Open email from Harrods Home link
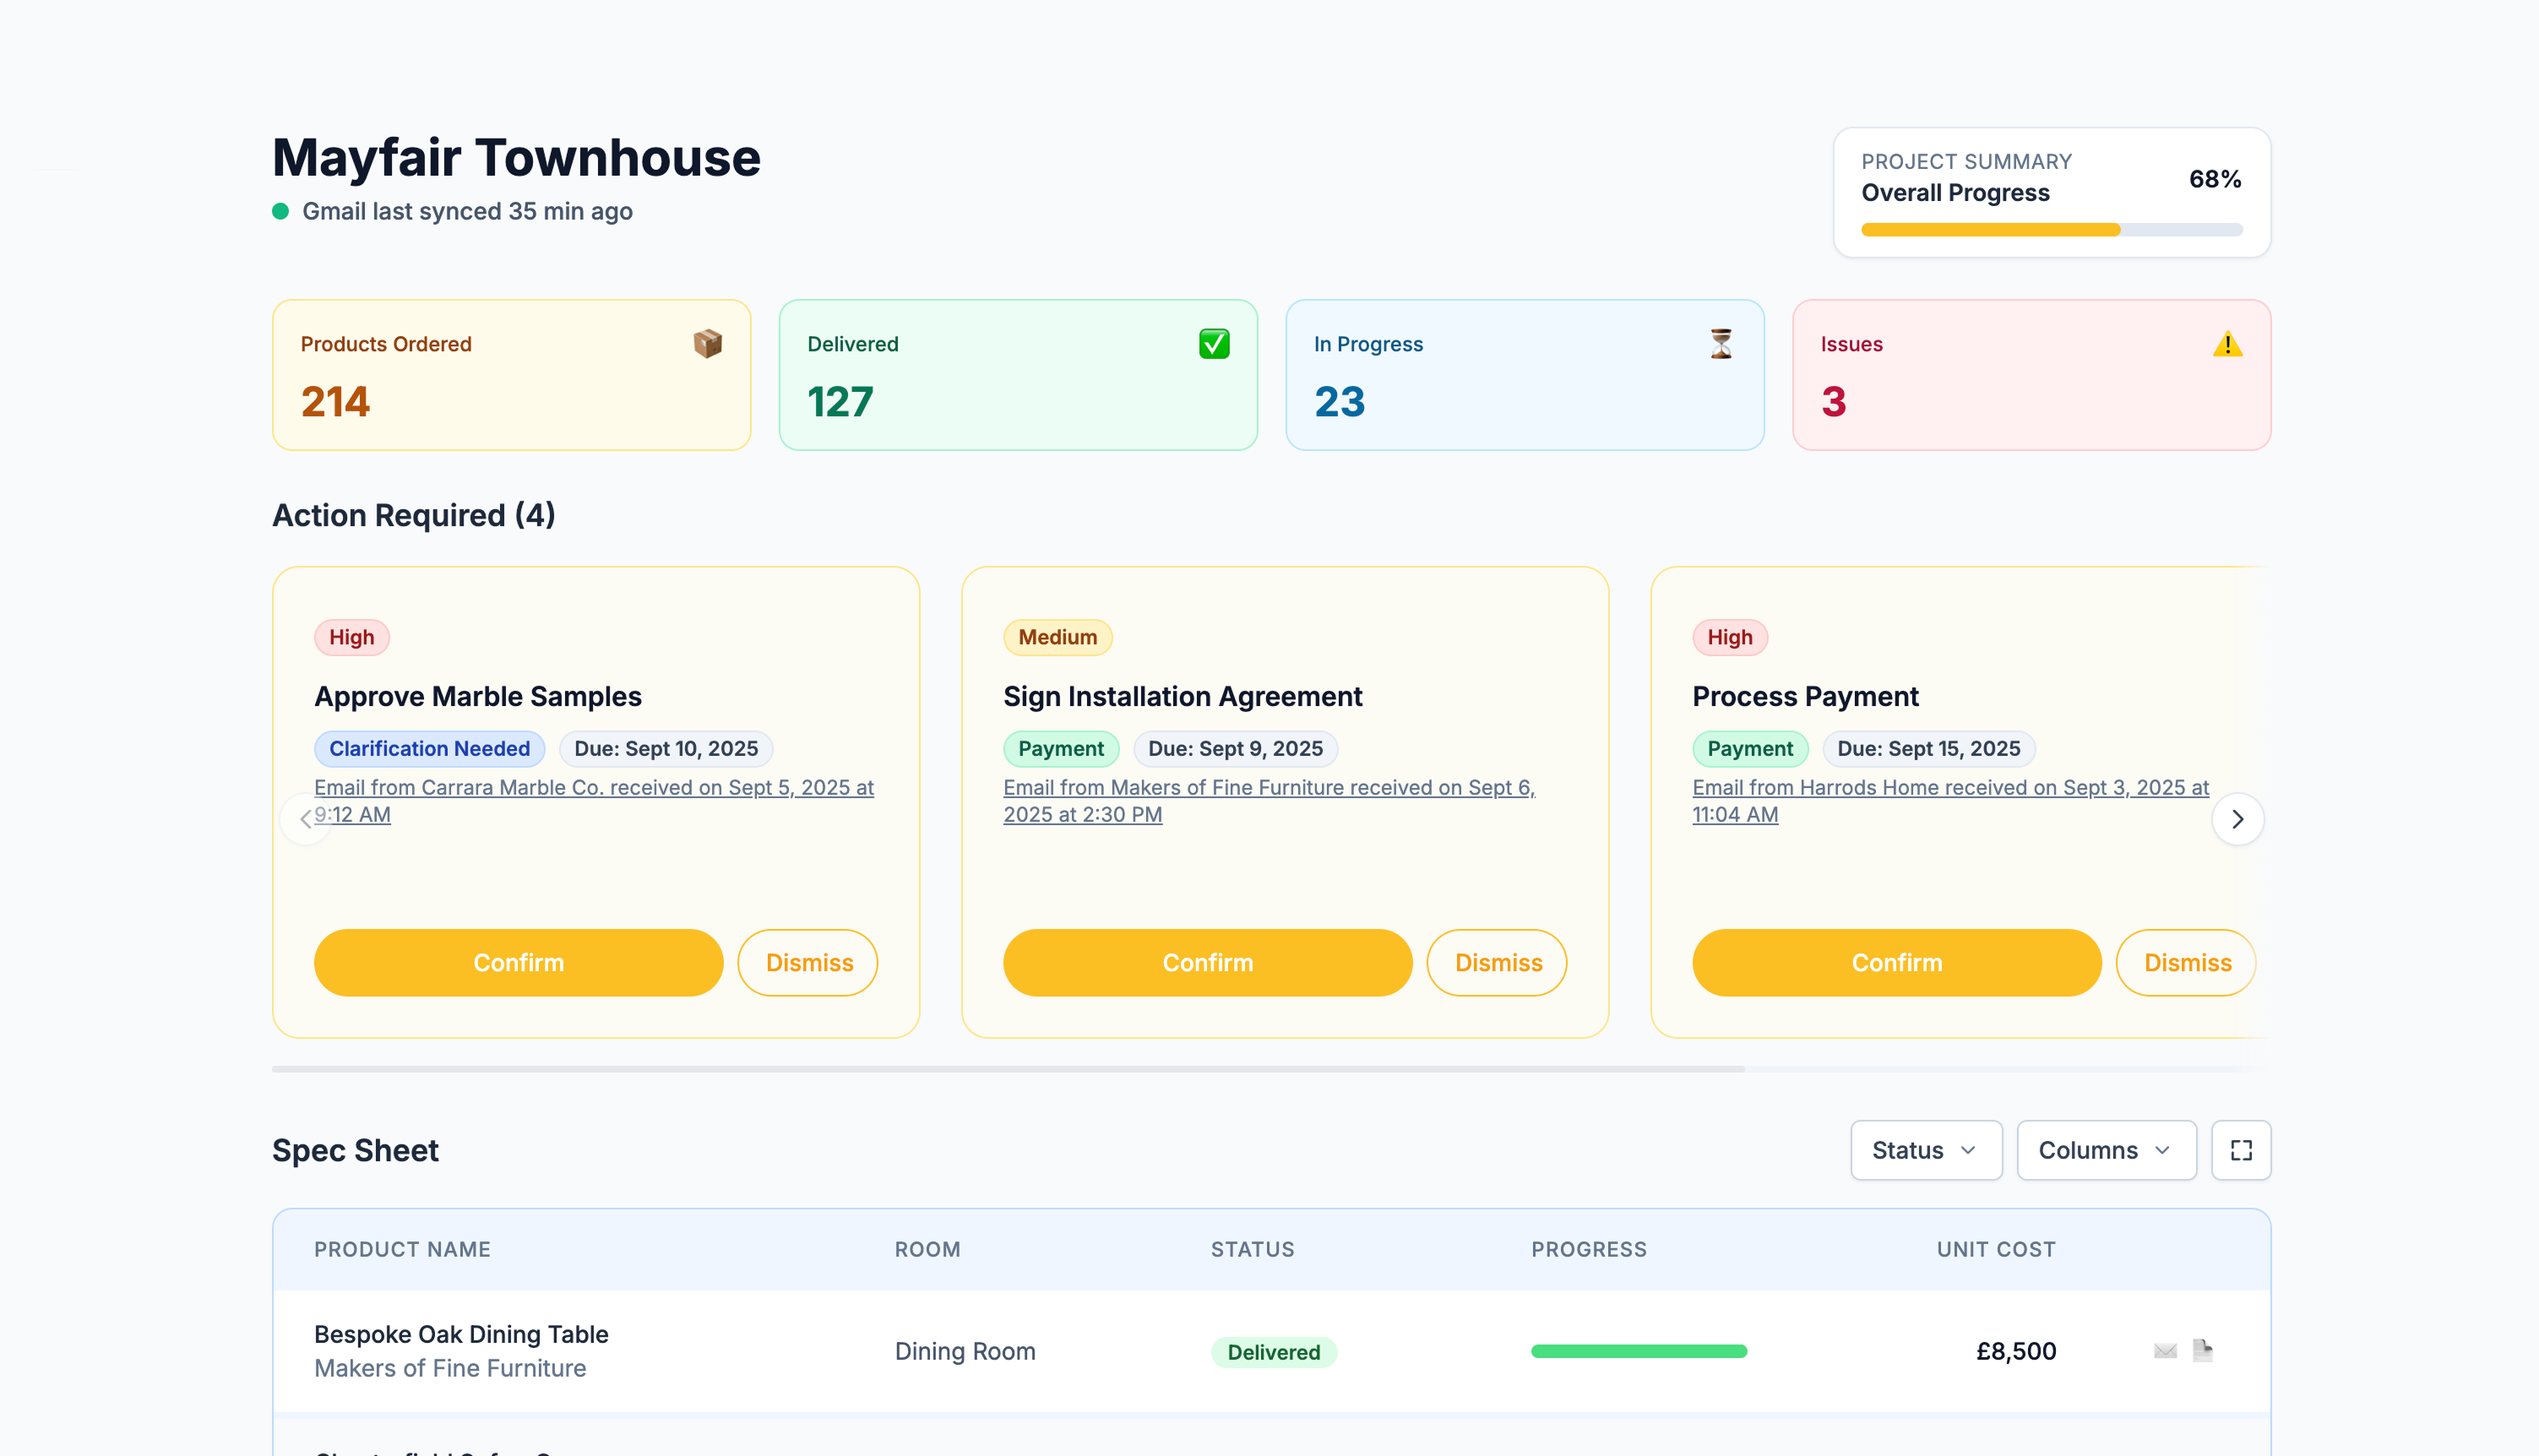This screenshot has width=2539, height=1456. pos(1950,801)
